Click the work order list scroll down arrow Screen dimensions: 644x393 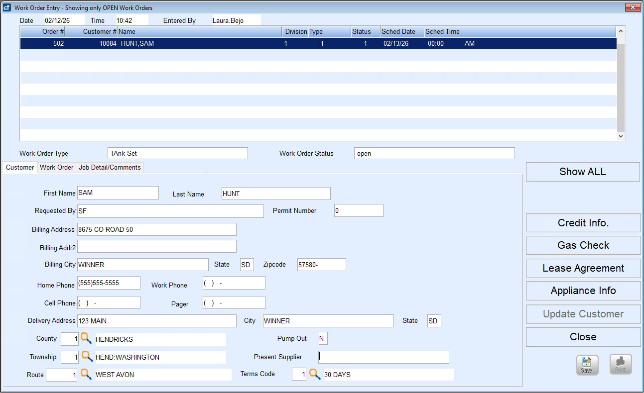(x=621, y=135)
